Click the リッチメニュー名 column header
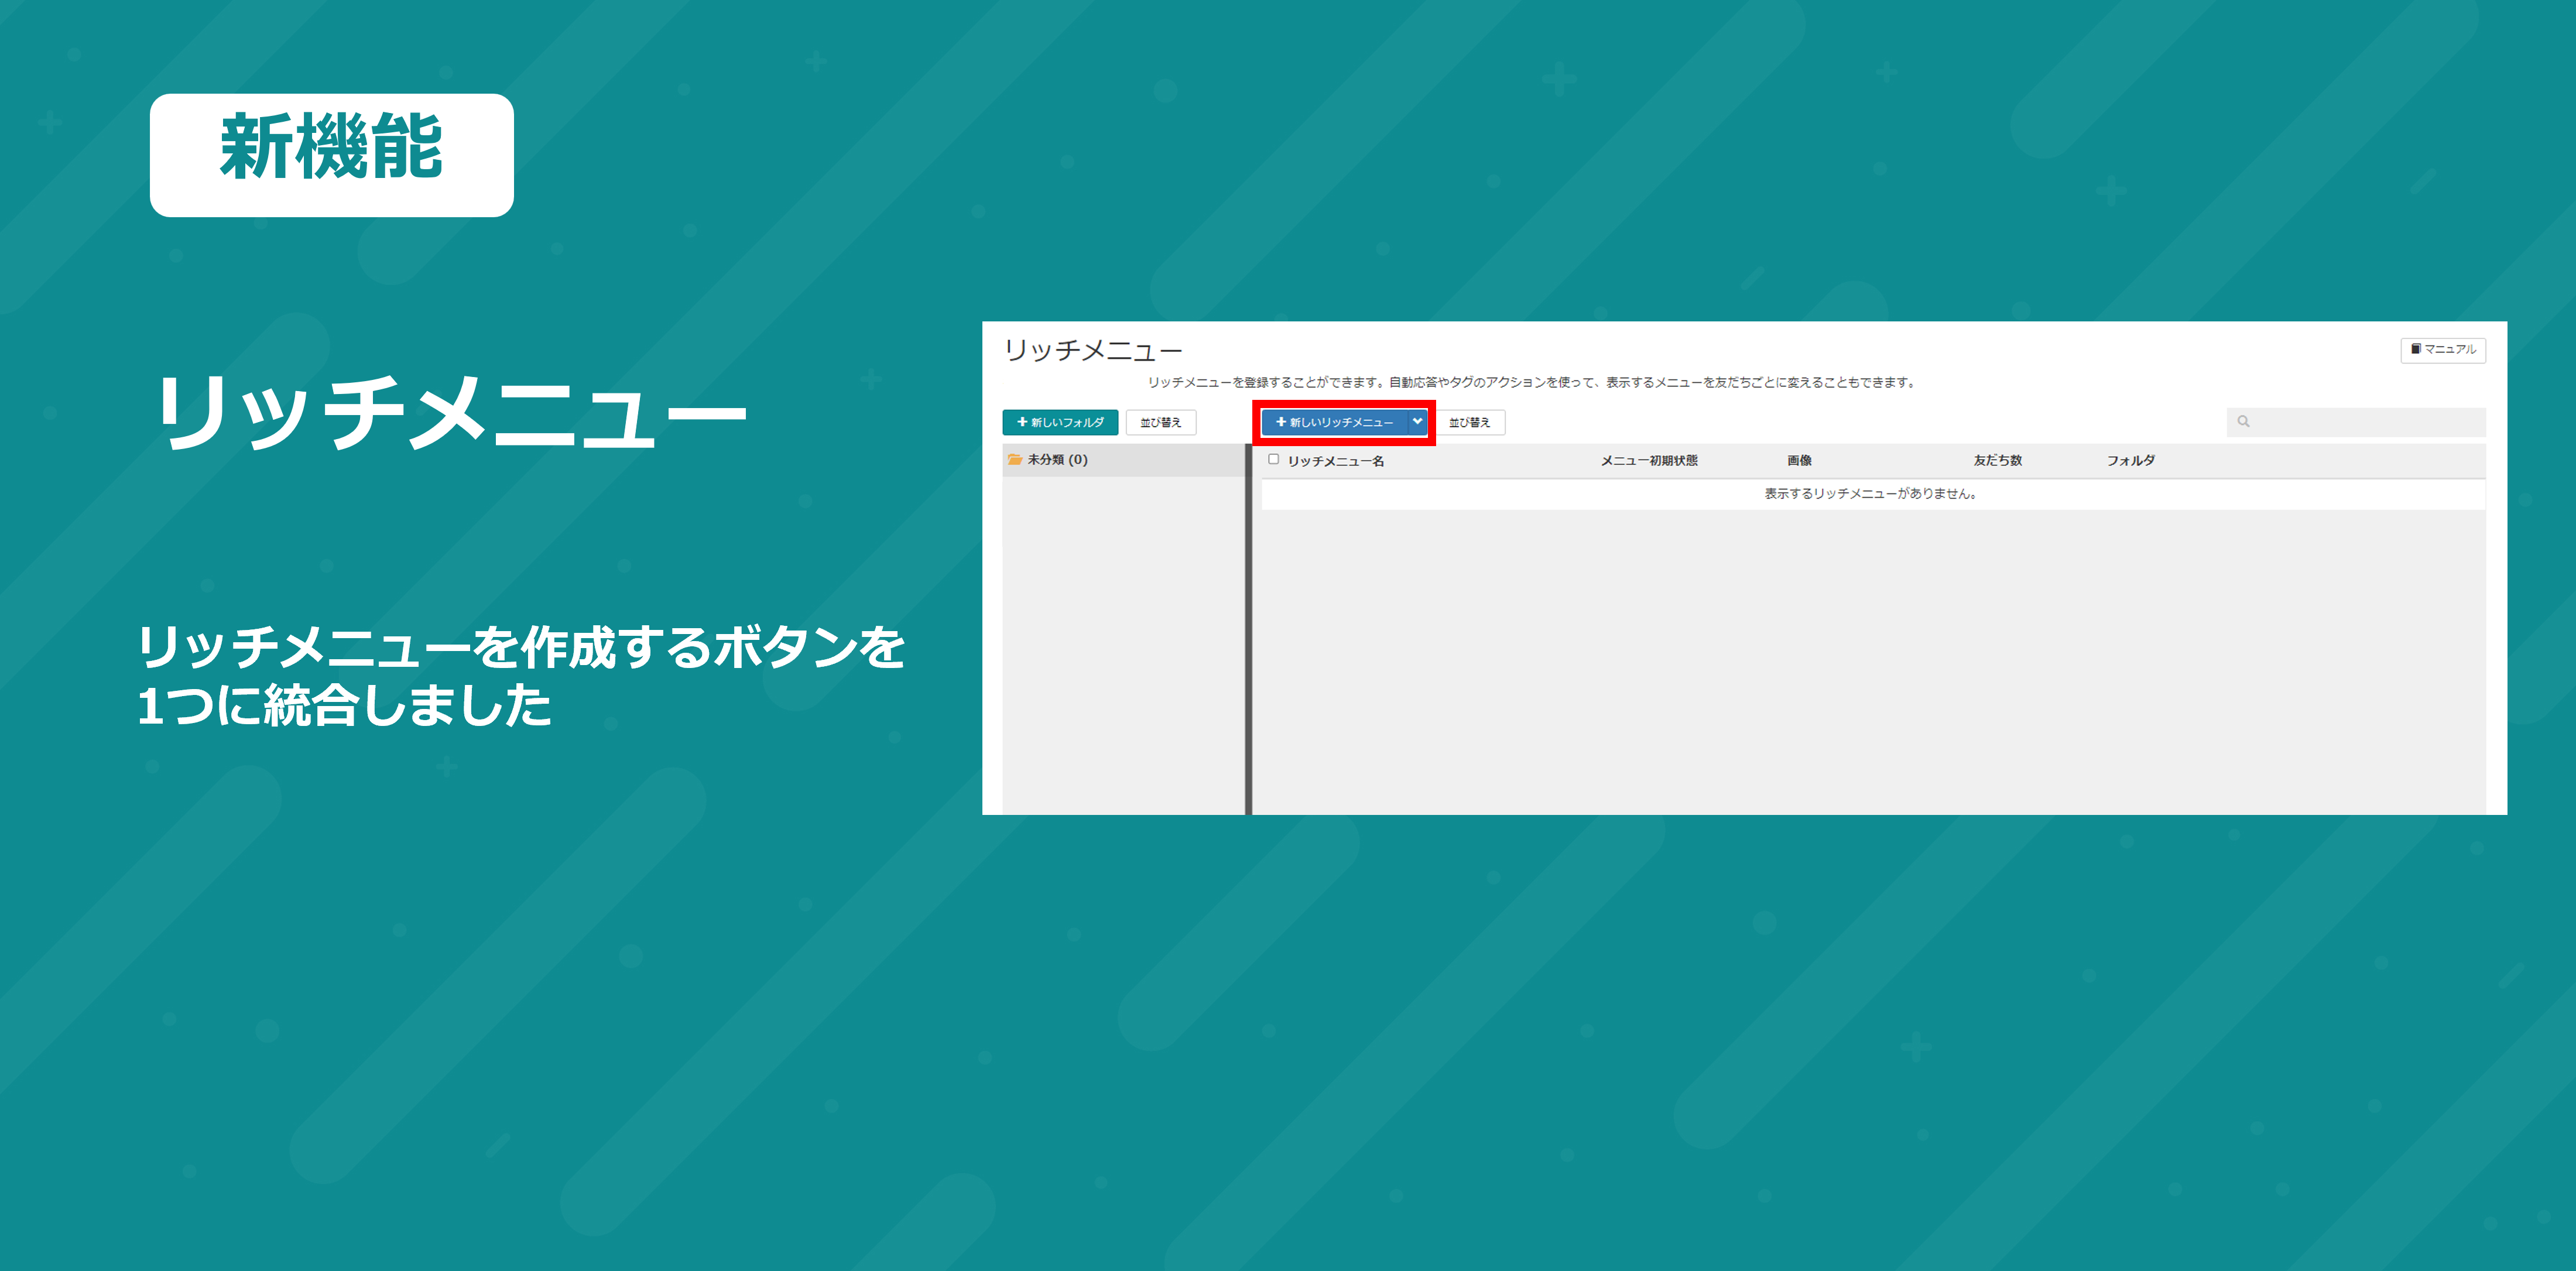Viewport: 2576px width, 1271px height. [1336, 461]
